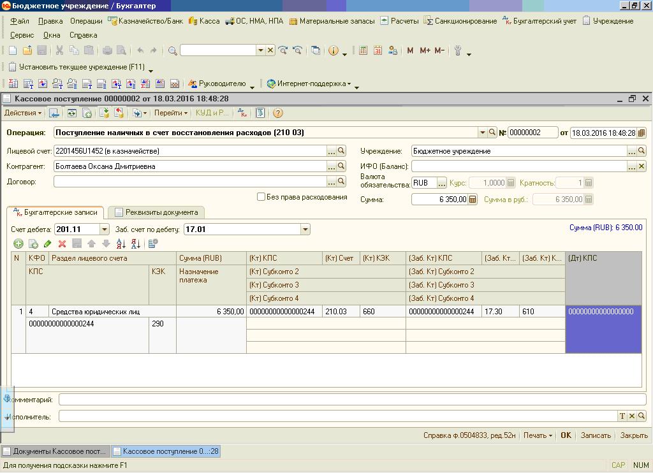Click the Комментарий input field
Image resolution: width=653 pixels, height=473 pixels.
pyautogui.click(x=352, y=400)
